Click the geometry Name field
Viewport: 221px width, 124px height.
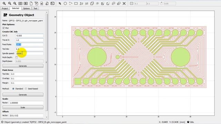(26, 21)
